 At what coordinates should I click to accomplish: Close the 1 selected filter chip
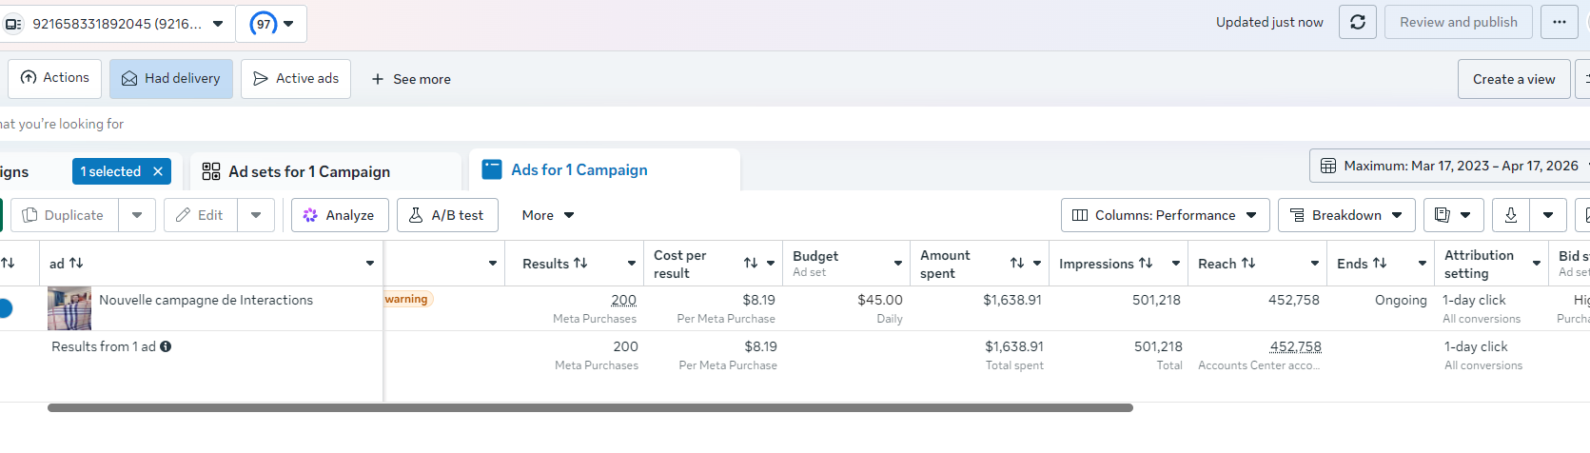(158, 171)
